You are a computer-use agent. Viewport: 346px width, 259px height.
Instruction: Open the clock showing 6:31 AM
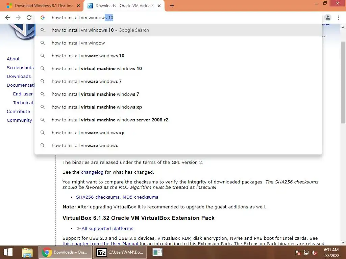pyautogui.click(x=331, y=252)
